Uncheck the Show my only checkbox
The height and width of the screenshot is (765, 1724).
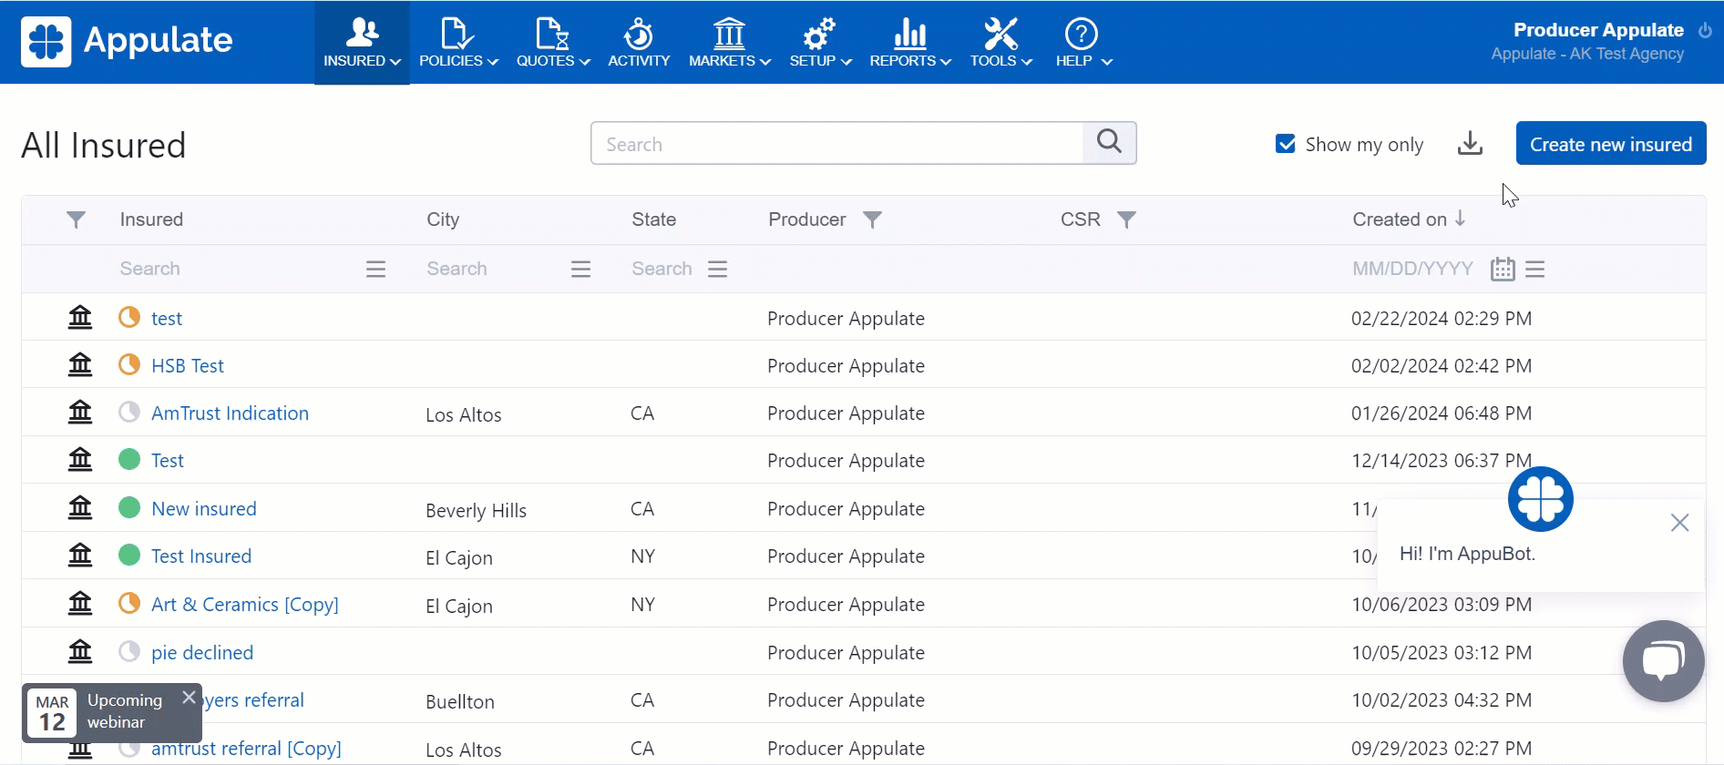click(1286, 144)
